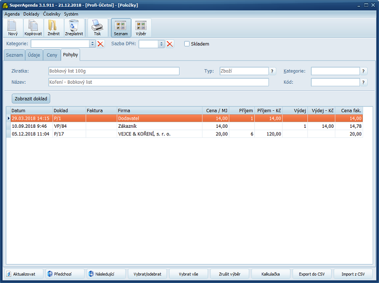Go to Následující record
Viewport: 379px width, 283px height.
pos(106,274)
